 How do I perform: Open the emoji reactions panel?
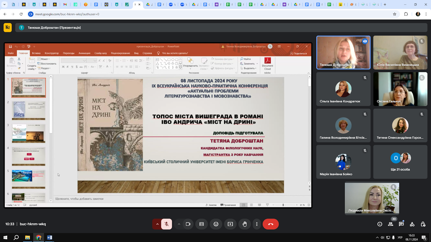tap(216, 224)
